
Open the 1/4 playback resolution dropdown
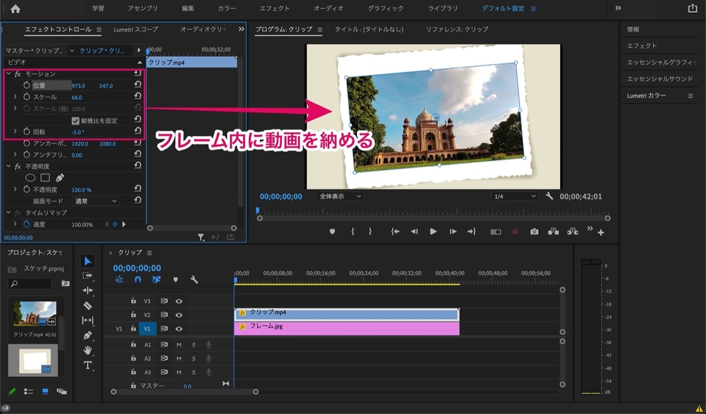515,196
